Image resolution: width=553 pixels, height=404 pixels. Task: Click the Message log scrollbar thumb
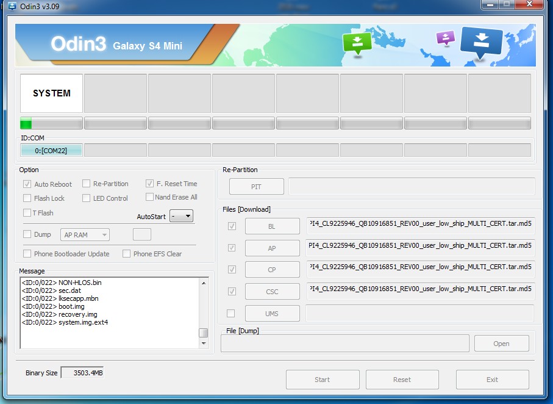tap(204, 333)
